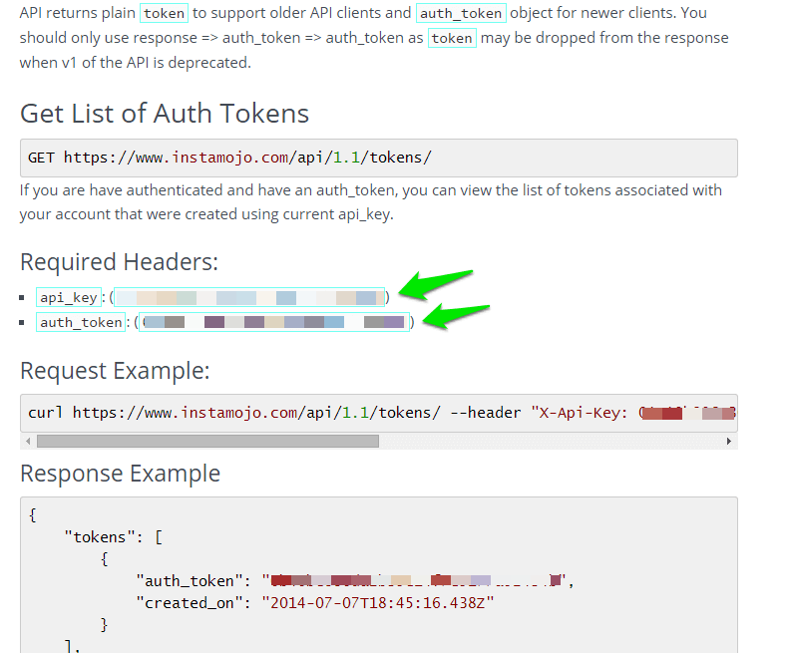The height and width of the screenshot is (653, 791).
Task: Click the auth_token code label in headers list
Action: (81, 322)
